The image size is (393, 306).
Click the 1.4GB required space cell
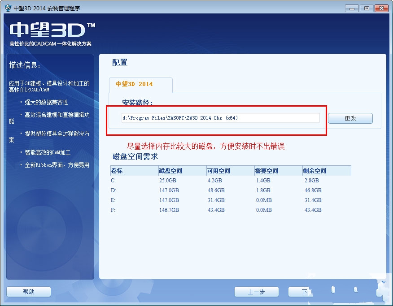coord(263,181)
